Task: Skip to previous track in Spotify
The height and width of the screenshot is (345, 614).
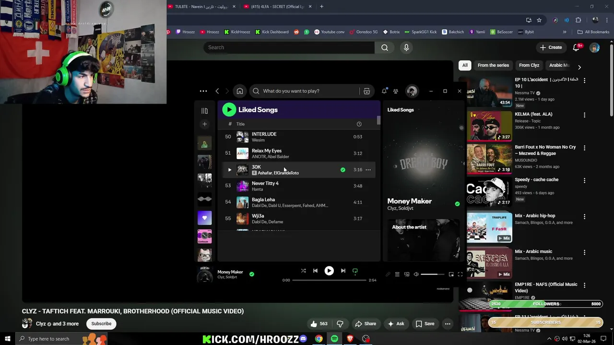Action: coord(315,271)
